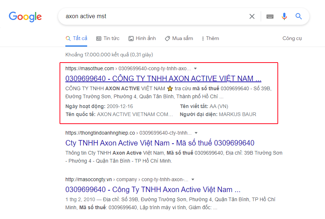
Task: Click the Tên viết tắt: AA (VN) text
Action: 204,106
